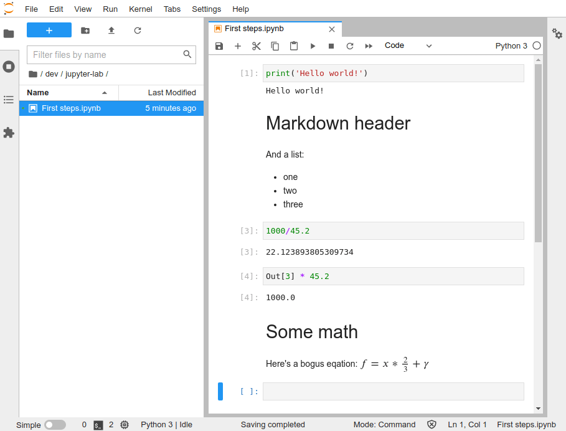Restart kernel and run all cells
566x431 pixels.
tap(369, 46)
